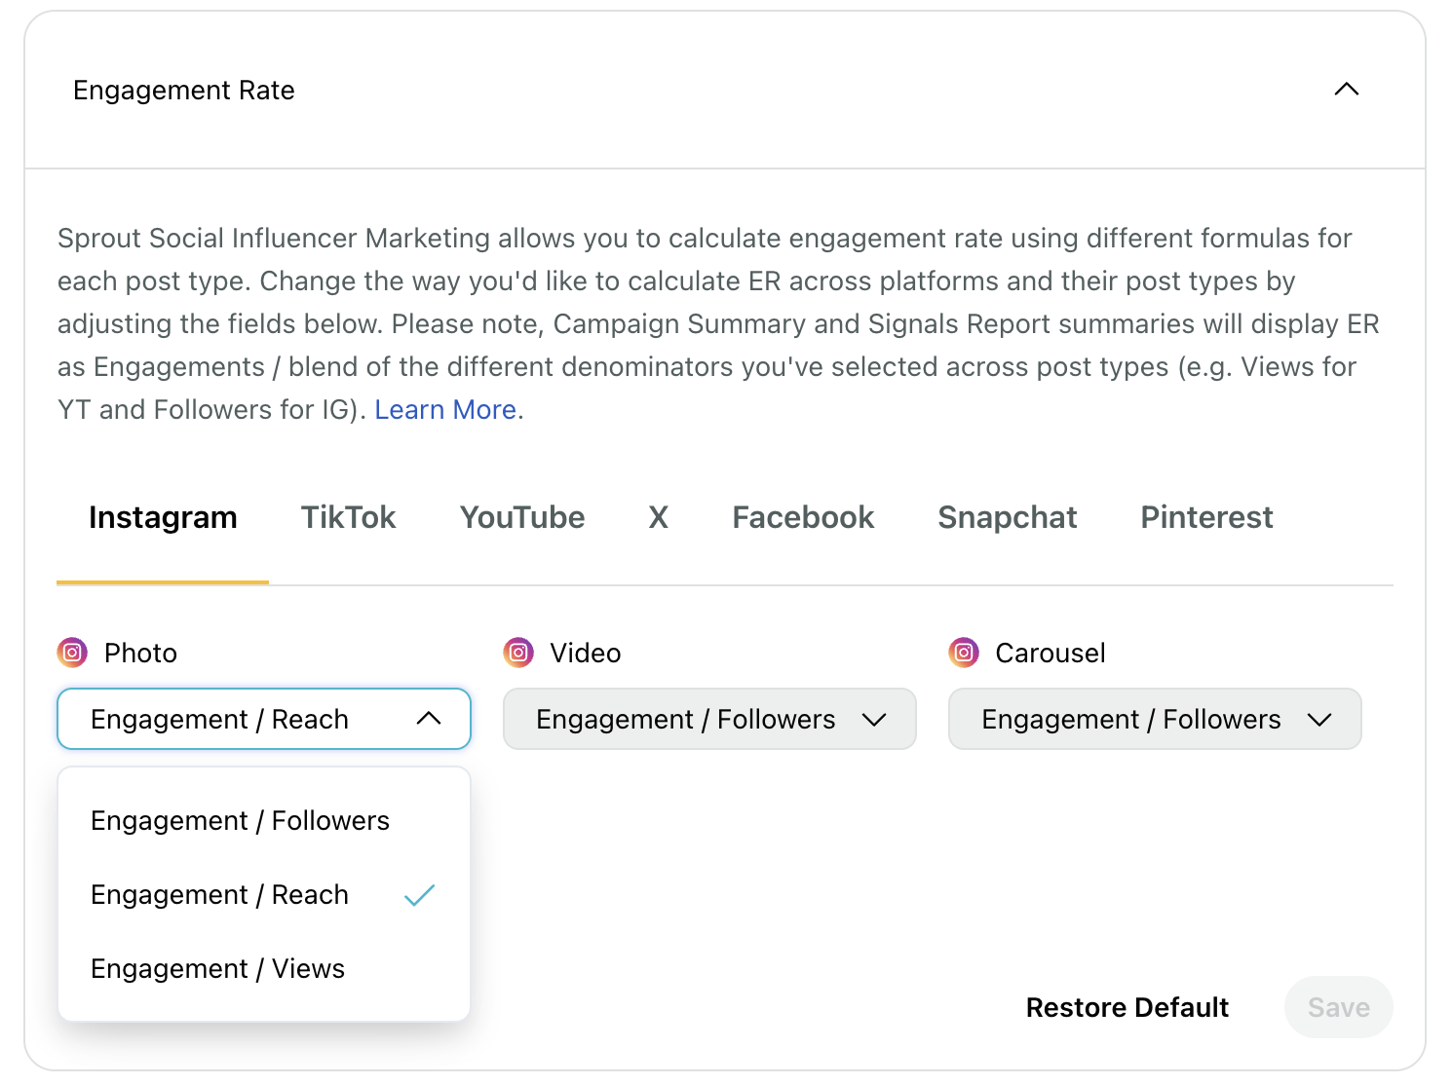Click the Instagram icon beside Carousel
1452x1085 pixels.
(964, 653)
